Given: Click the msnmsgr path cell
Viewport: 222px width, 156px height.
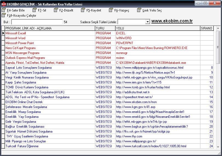Looking at the screenshot, I should (158, 53).
